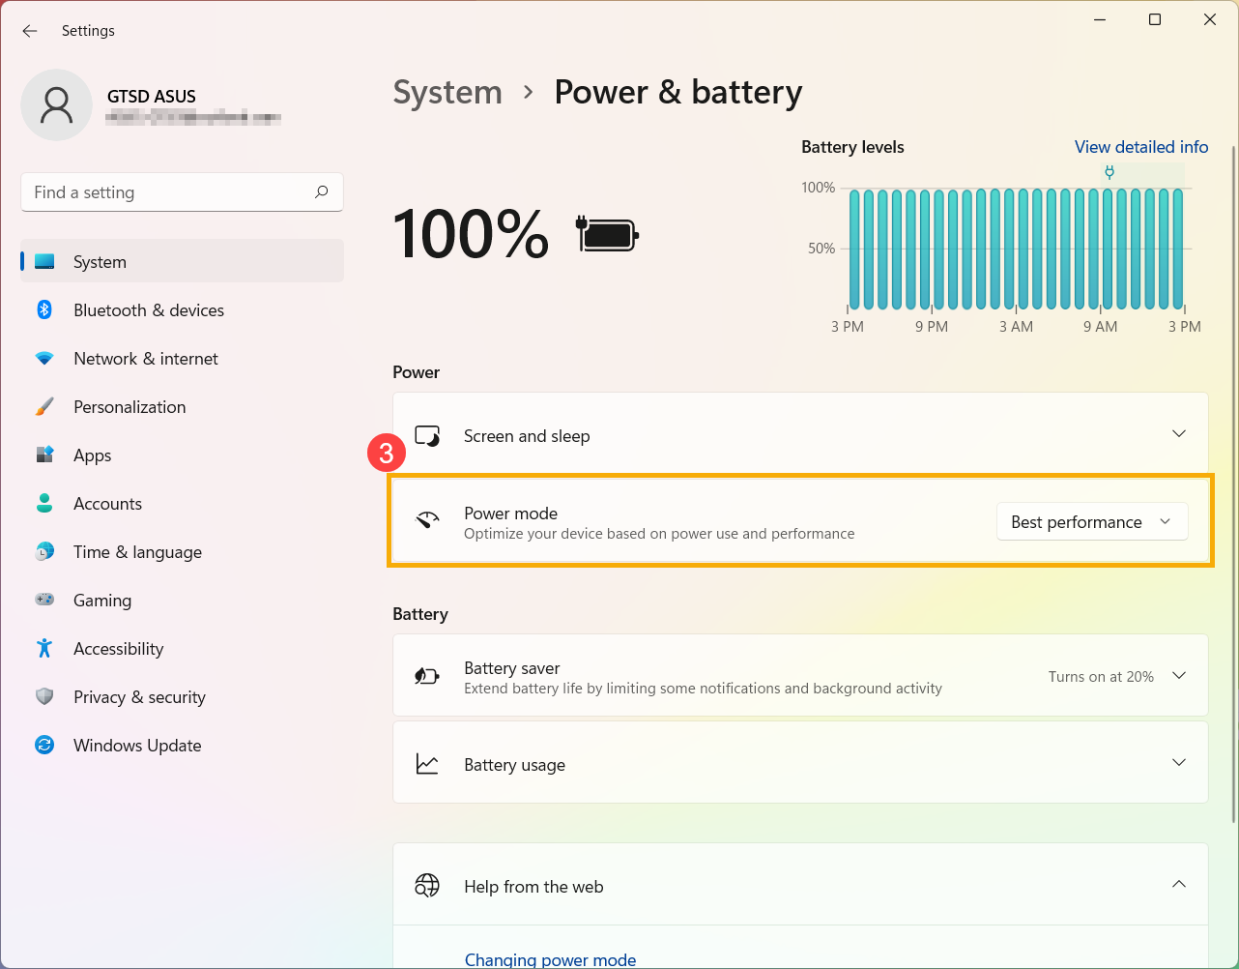Collapse the Help from the web section
Image resolution: width=1239 pixels, height=969 pixels.
1178,884
